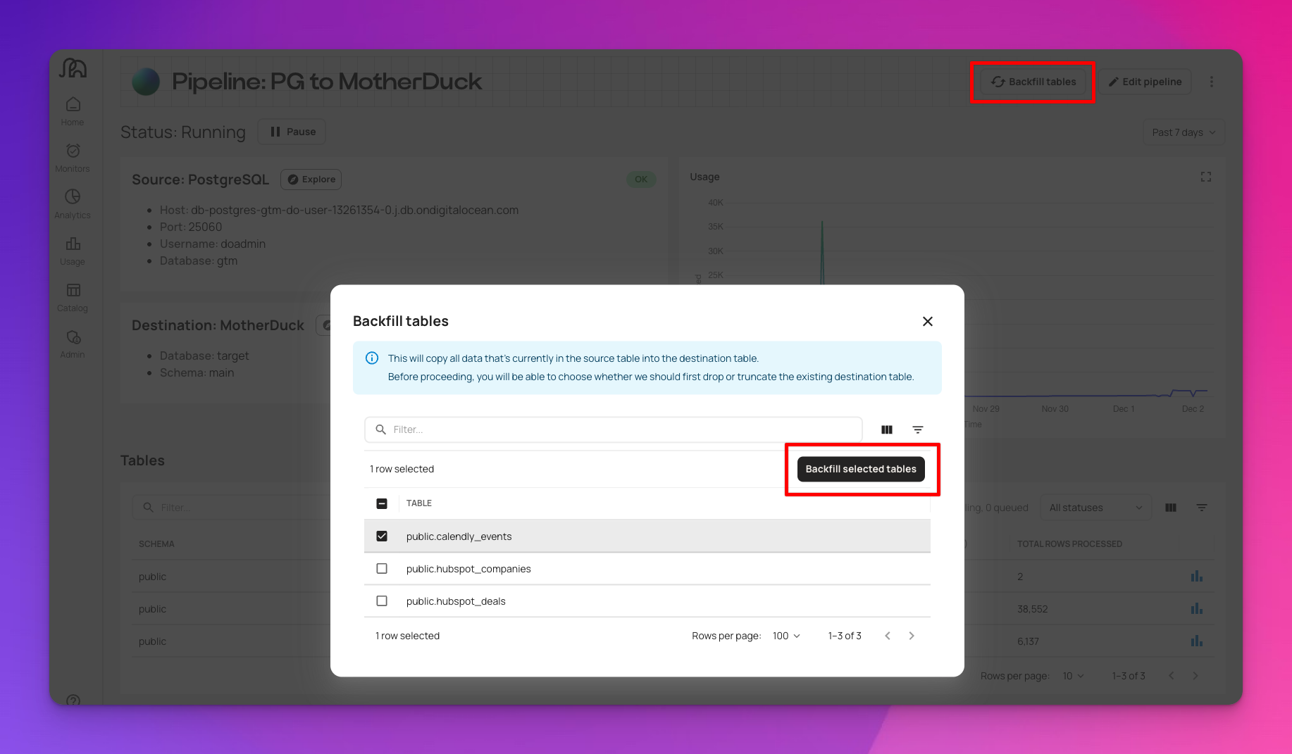This screenshot has height=754, width=1292.
Task: Check the public.hubspot_companies checkbox
Action: 382,568
